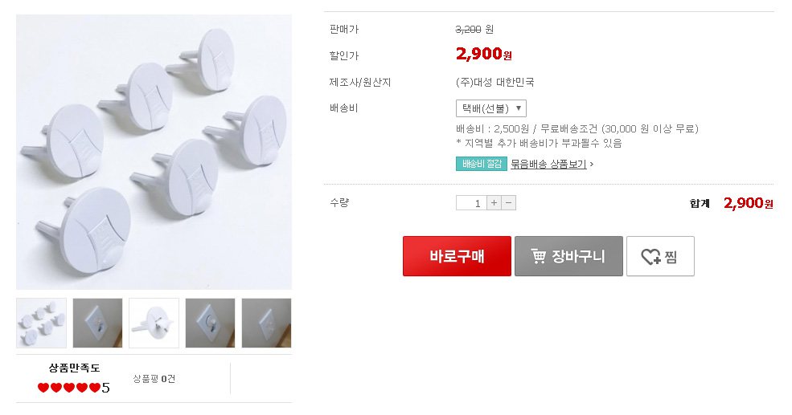
Task: Click the red heart satisfaction rating
Action: (69, 388)
